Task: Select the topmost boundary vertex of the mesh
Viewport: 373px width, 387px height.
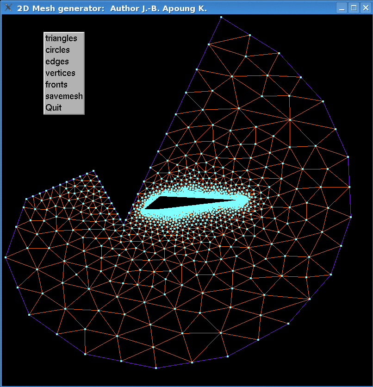Action: [x=221, y=17]
